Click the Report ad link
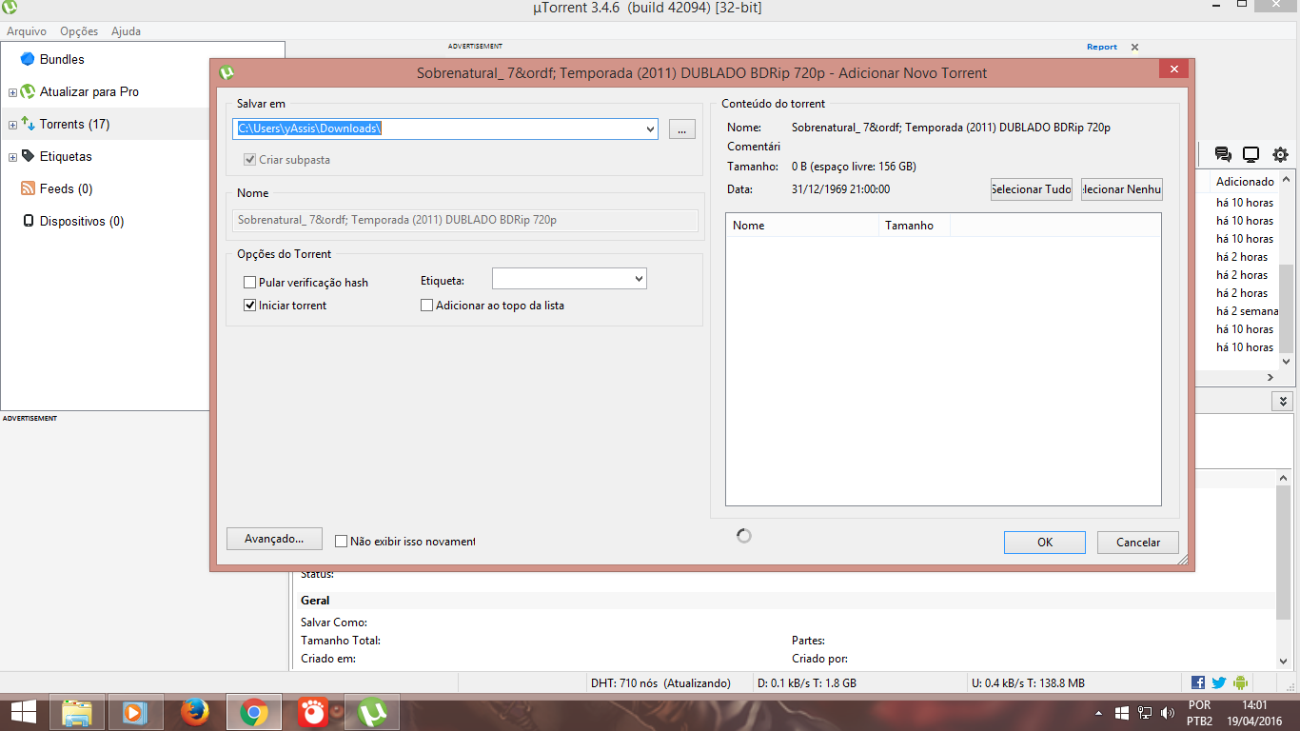This screenshot has height=731, width=1300. point(1102,47)
